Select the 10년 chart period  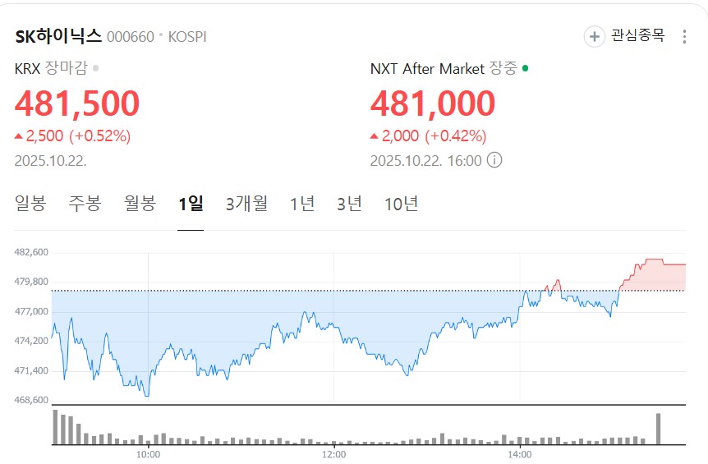pos(401,204)
